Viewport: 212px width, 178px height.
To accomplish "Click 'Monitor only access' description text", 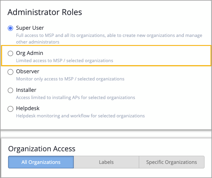I will 70,79.
